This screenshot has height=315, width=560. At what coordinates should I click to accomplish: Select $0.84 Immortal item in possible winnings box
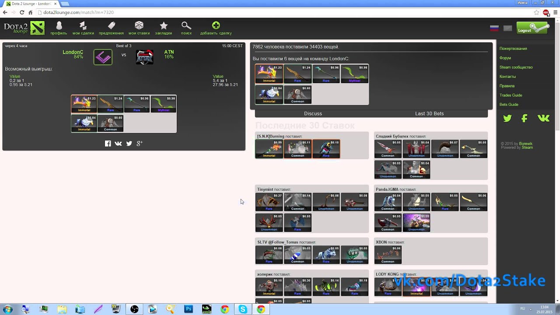click(x=84, y=123)
